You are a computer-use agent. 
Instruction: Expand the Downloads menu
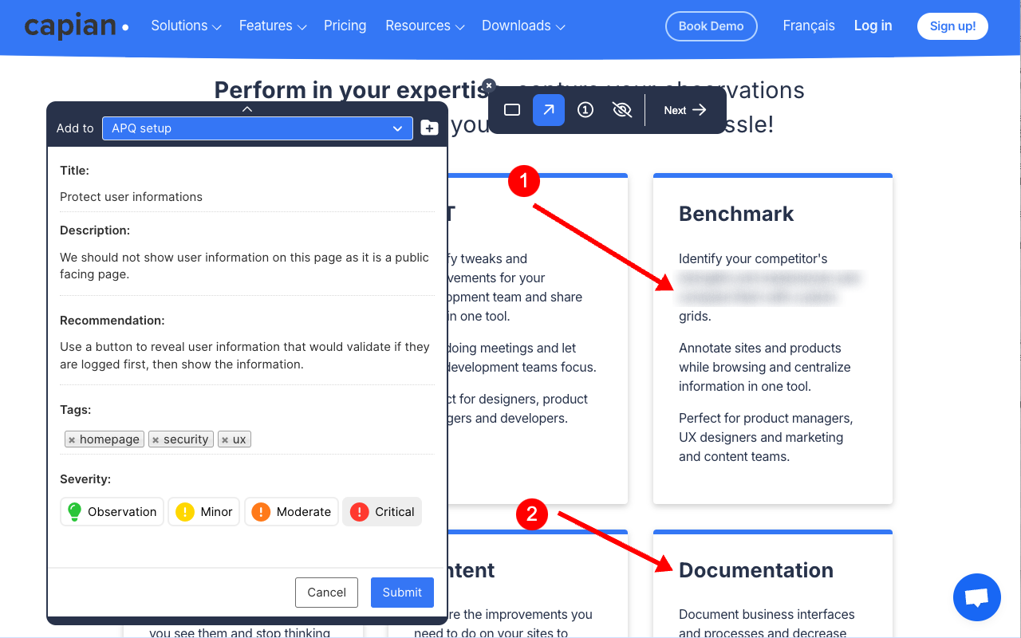tap(523, 26)
